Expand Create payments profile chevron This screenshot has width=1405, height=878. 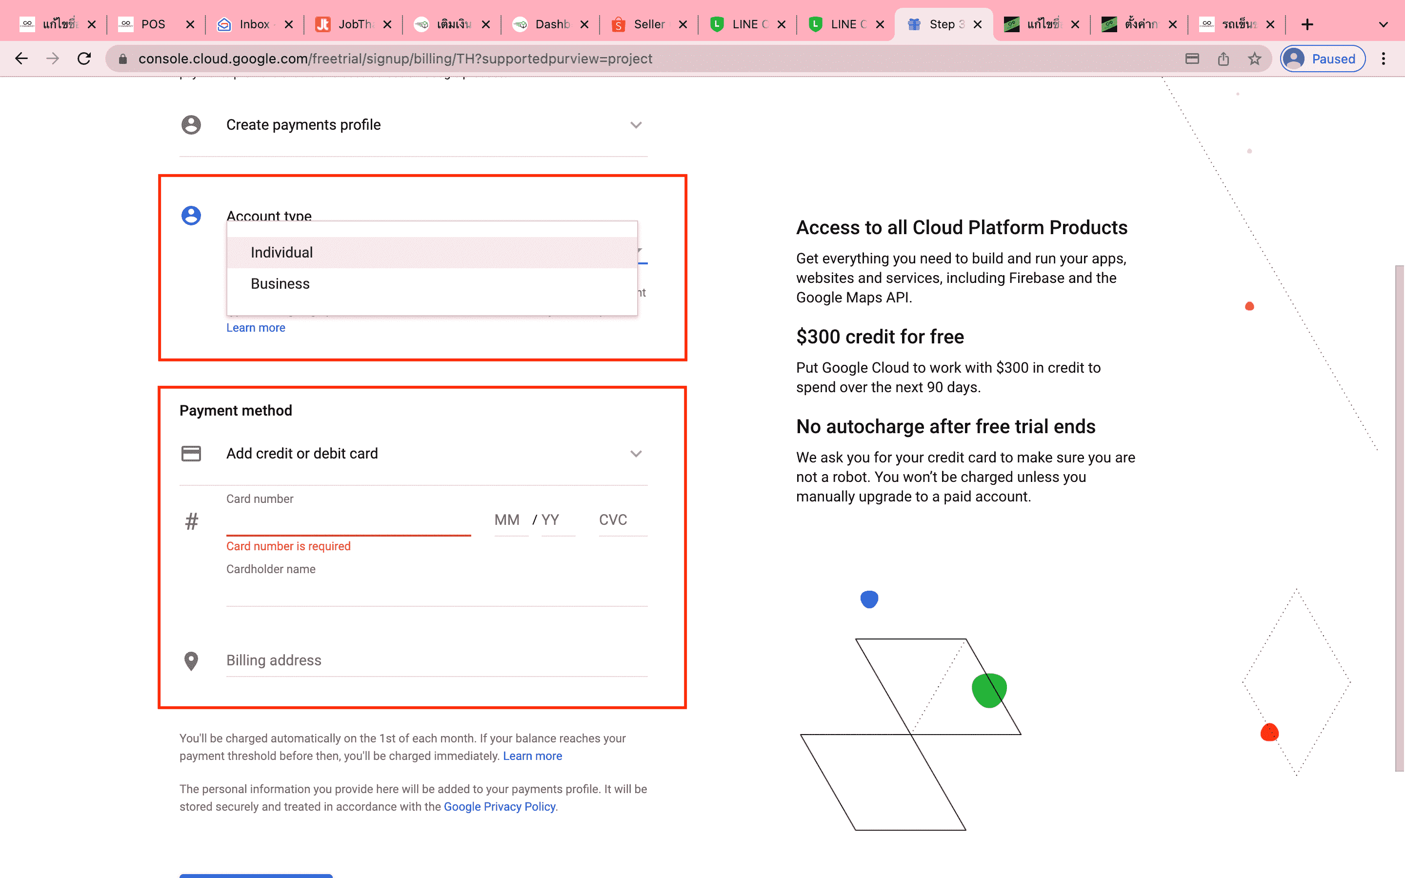636,125
